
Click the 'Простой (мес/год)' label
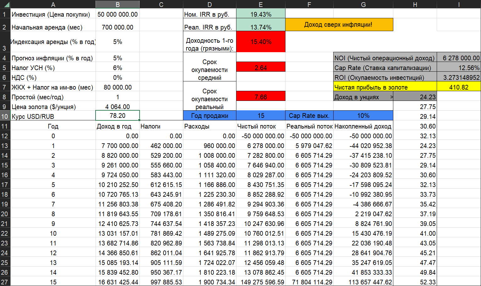[x=37, y=97]
